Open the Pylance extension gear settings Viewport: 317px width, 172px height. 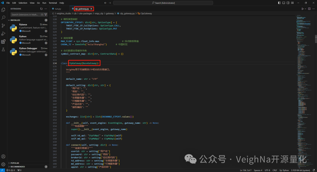pyautogui.click(x=46, y=31)
